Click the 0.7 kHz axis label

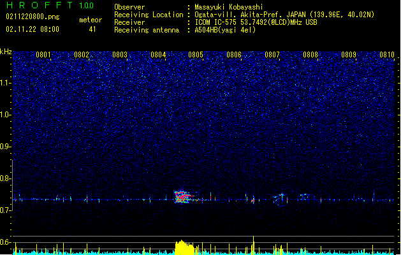5,210
